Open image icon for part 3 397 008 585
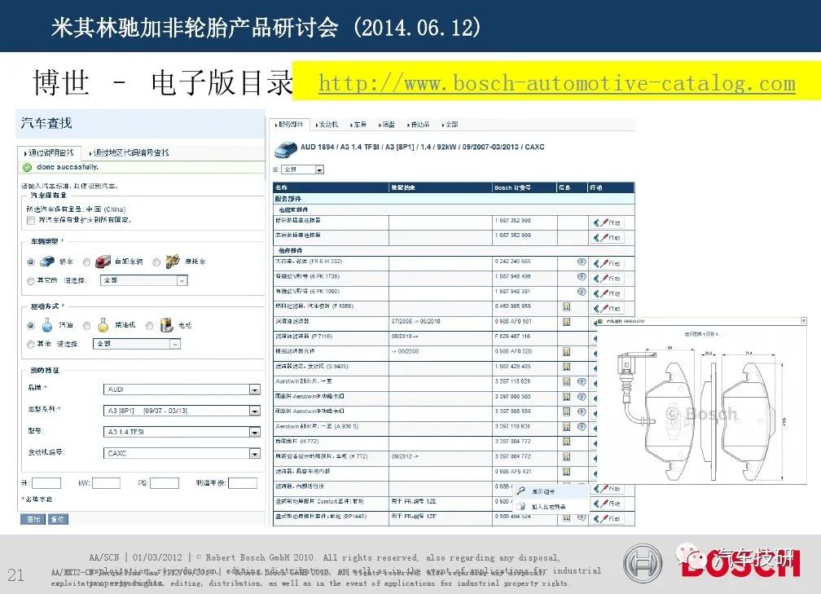The width and height of the screenshot is (821, 594). [566, 397]
